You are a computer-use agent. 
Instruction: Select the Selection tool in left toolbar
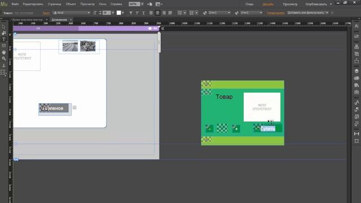(x=3, y=27)
